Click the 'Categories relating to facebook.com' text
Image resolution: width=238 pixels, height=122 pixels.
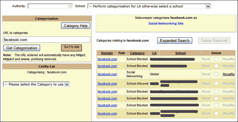(x=123, y=41)
